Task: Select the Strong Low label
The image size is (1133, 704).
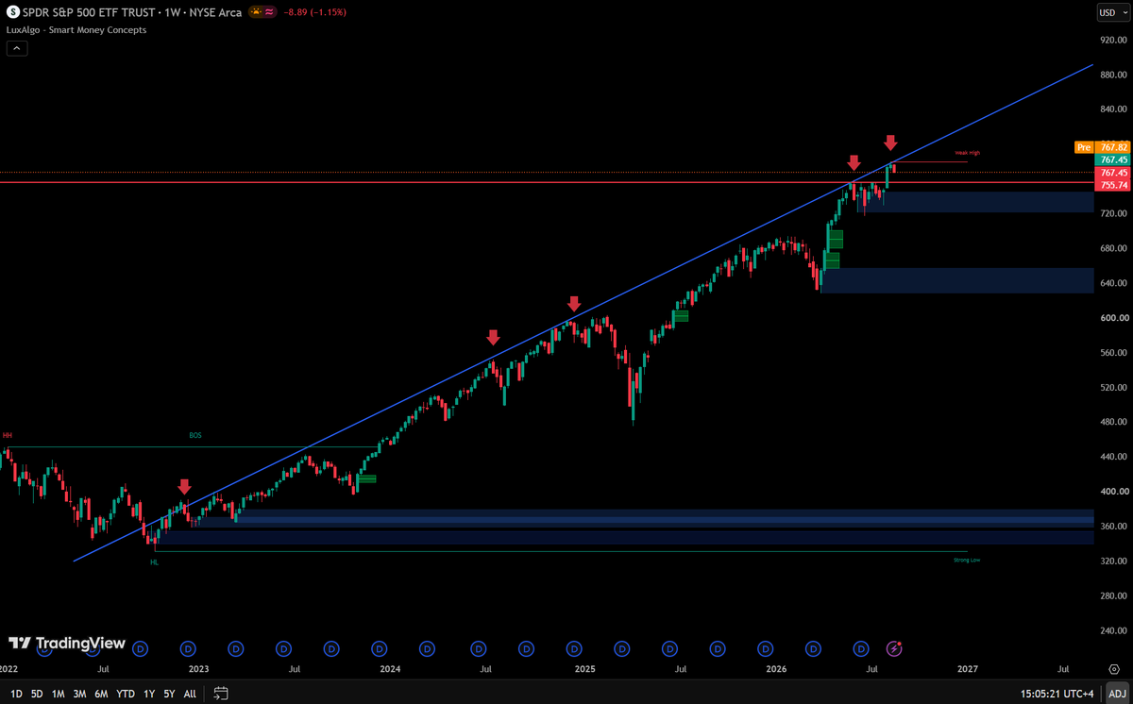Action: (968, 560)
